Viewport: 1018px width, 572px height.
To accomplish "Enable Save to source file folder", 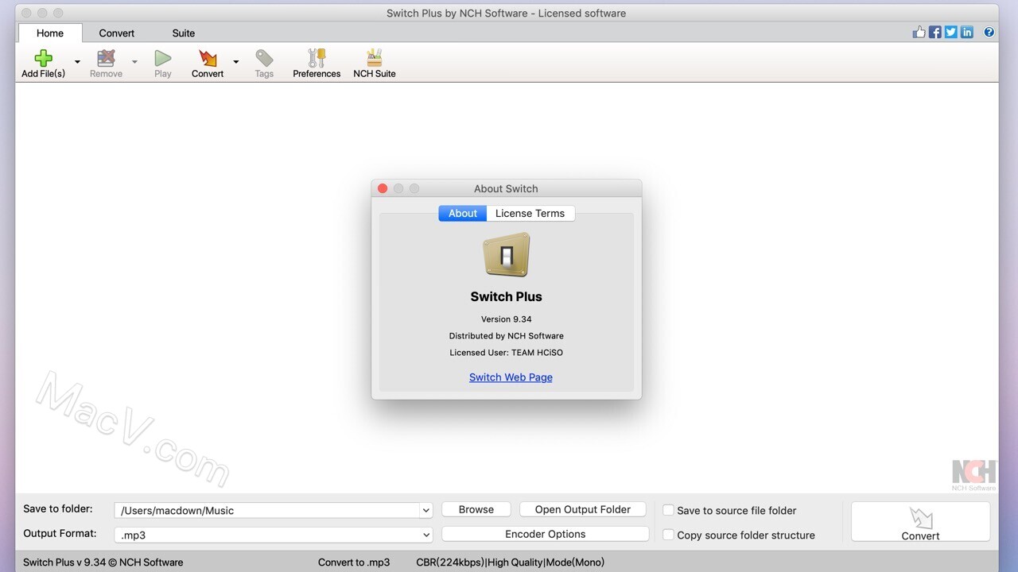I will click(669, 510).
